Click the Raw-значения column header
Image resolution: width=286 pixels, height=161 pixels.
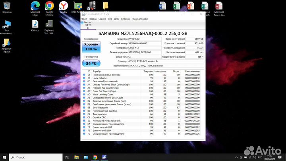192,72
